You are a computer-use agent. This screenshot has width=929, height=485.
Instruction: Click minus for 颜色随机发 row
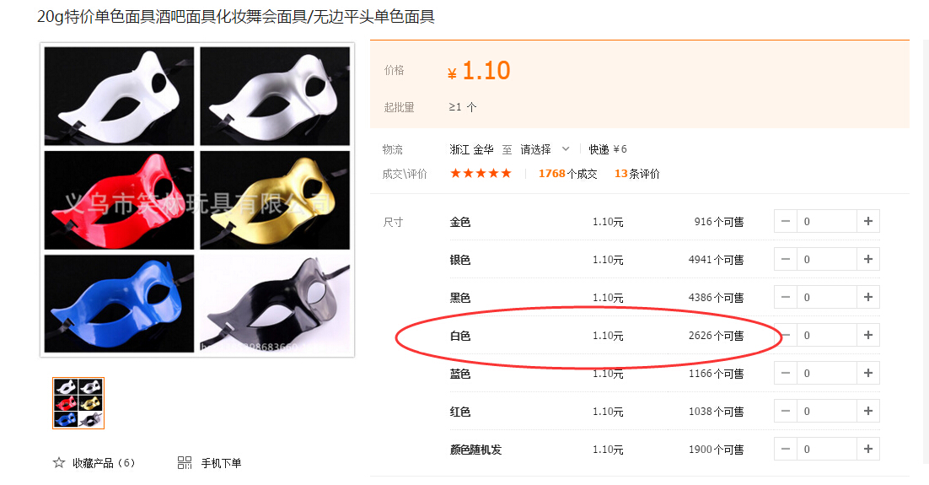(x=786, y=449)
